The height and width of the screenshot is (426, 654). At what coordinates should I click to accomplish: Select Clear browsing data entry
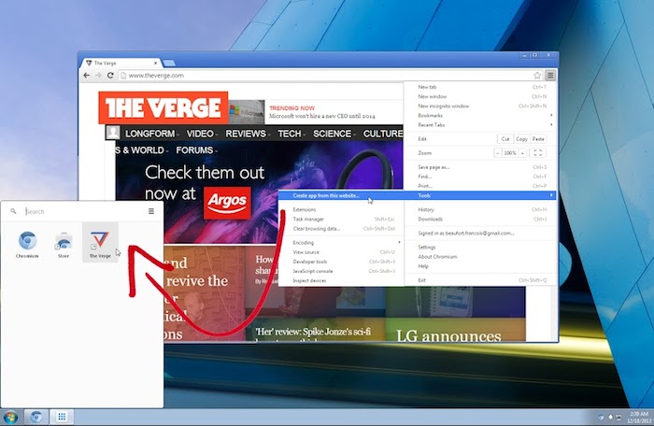point(341,229)
